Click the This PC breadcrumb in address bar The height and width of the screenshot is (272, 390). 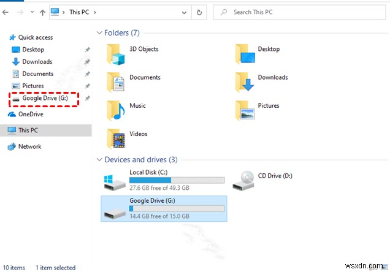click(x=79, y=12)
